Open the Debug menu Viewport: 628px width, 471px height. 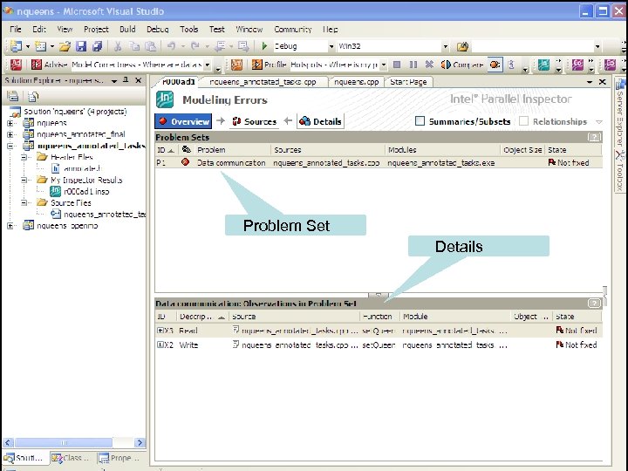[157, 30]
